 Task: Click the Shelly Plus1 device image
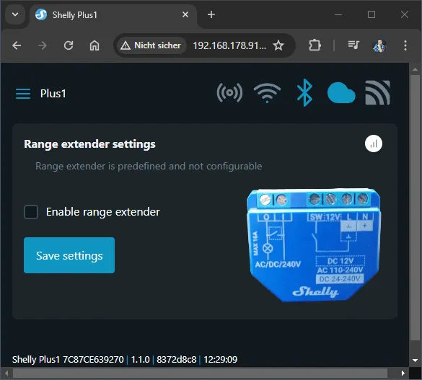pos(314,245)
